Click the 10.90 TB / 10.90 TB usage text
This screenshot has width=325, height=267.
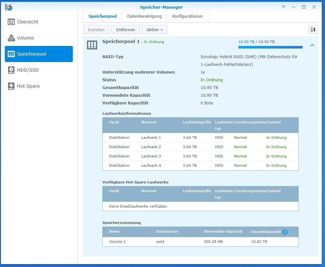click(x=256, y=42)
